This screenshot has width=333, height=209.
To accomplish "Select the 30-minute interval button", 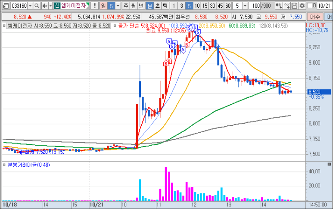I will click(x=212, y=6).
